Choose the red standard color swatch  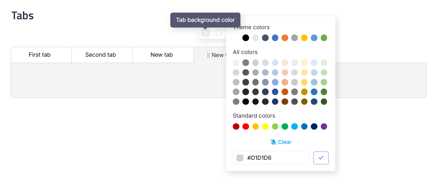(x=246, y=126)
